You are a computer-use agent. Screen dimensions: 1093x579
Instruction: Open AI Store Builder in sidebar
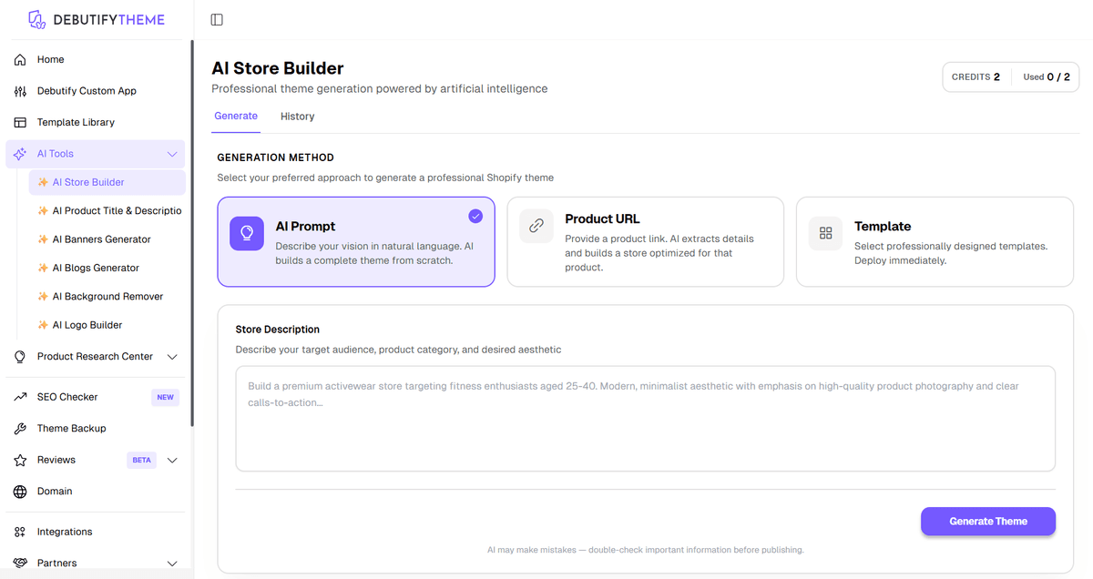point(107,182)
